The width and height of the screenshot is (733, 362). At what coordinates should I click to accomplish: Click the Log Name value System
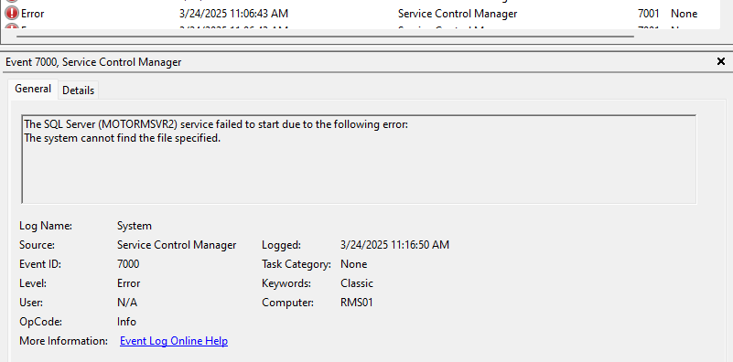tap(135, 226)
